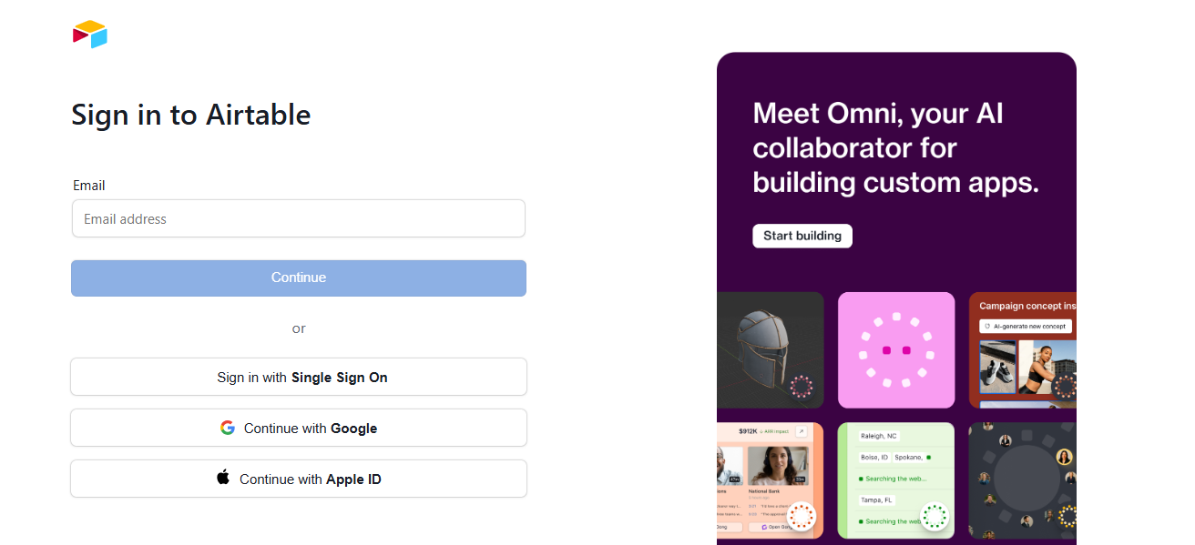Focus the Email address field
Image resolution: width=1195 pixels, height=545 pixels.
299,218
